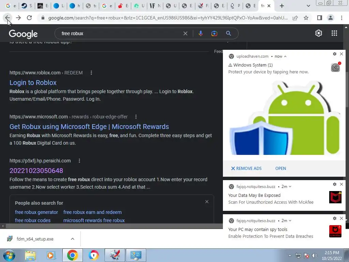Search by image with the camera icon
The image size is (349, 262).
(x=214, y=33)
